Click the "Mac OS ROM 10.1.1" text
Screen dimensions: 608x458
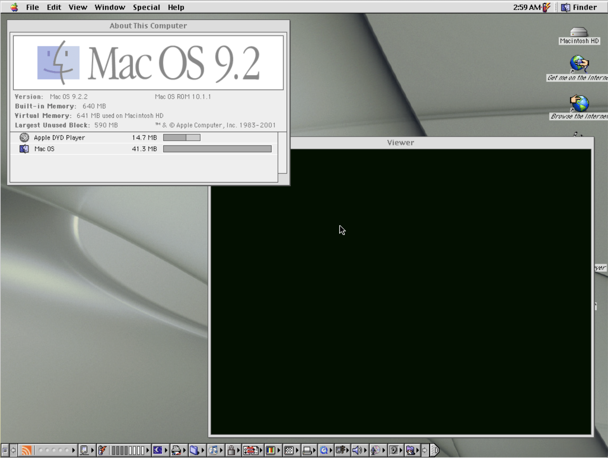(x=183, y=97)
